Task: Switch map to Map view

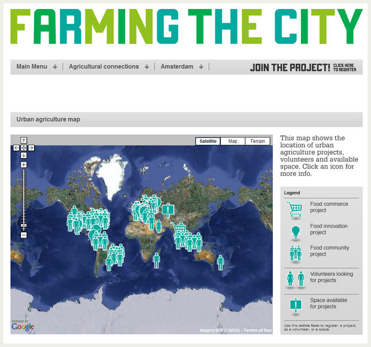Action: pos(232,142)
